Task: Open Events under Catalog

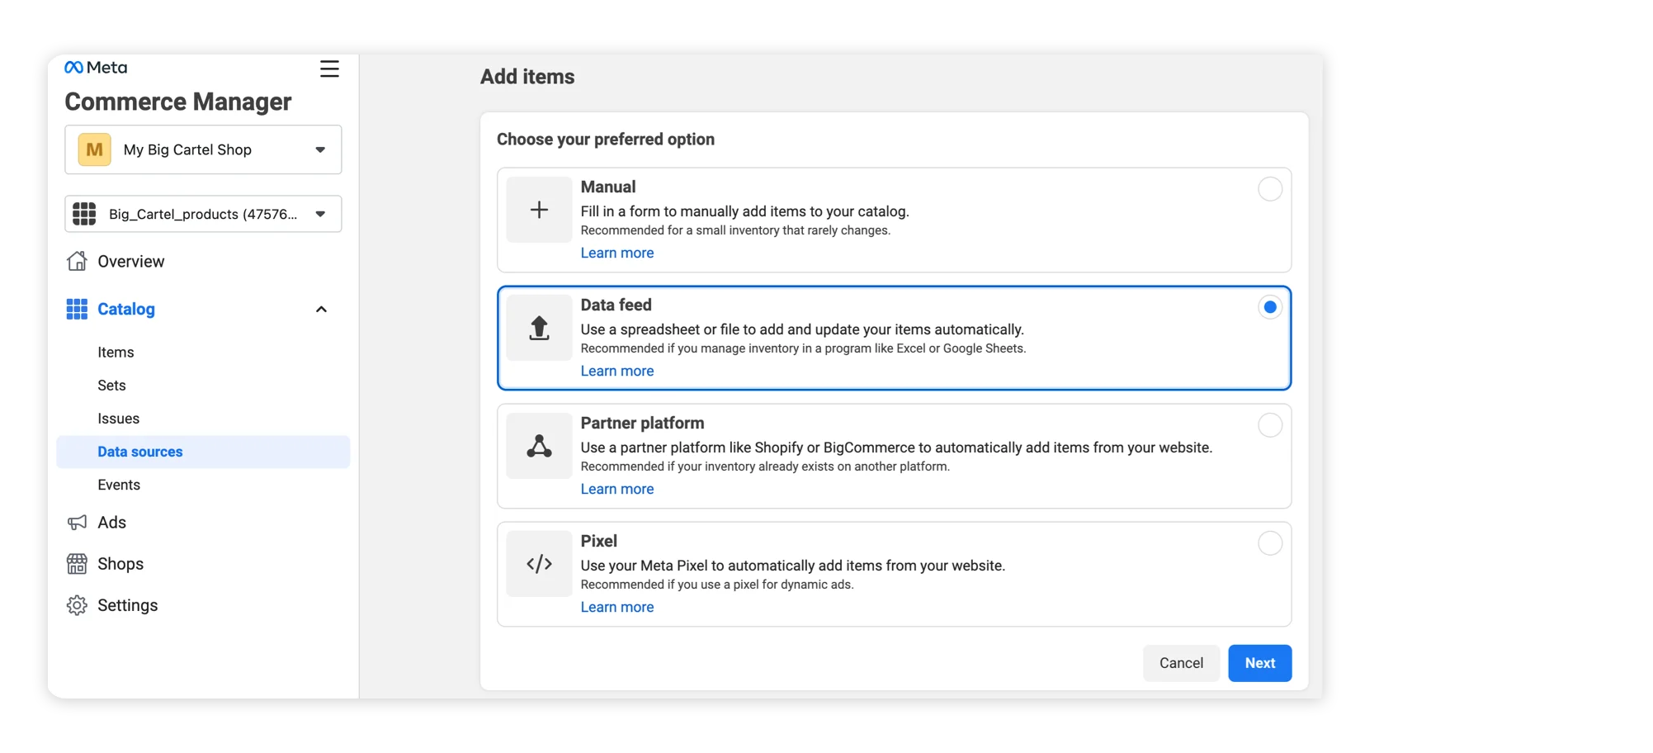Action: pyautogui.click(x=119, y=485)
